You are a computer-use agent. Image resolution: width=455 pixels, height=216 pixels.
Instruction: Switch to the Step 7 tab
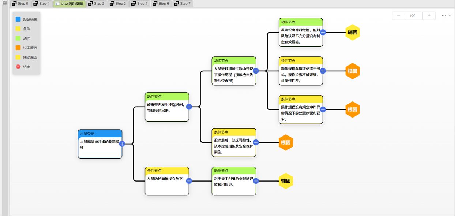click(x=182, y=4)
